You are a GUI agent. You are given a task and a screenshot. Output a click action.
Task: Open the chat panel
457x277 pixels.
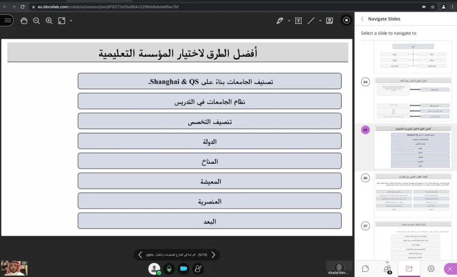pos(365,268)
